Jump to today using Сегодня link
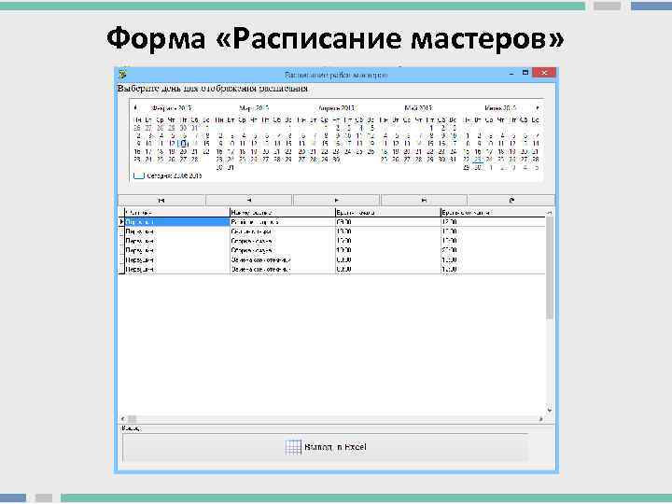Image resolution: width=672 pixels, height=504 pixels. click(168, 175)
